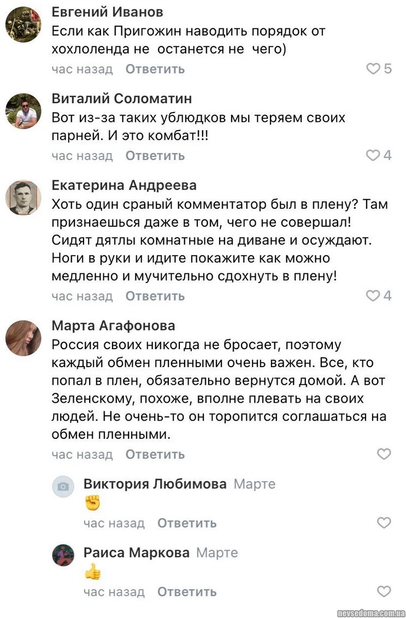This screenshot has width=406, height=618.
Task: Click the Марте mention in Раиса Маркова's reply
Action: point(217,552)
